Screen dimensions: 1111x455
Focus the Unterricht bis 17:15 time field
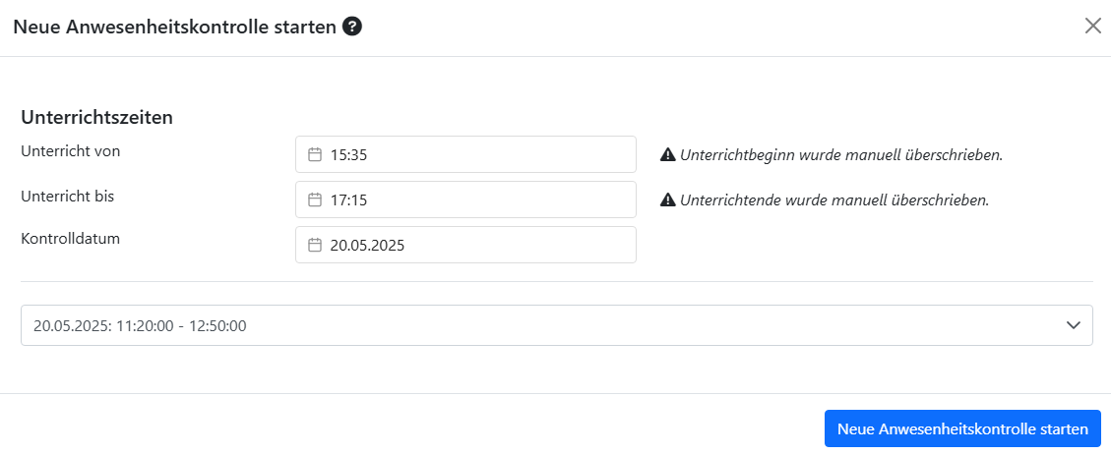pos(472,199)
